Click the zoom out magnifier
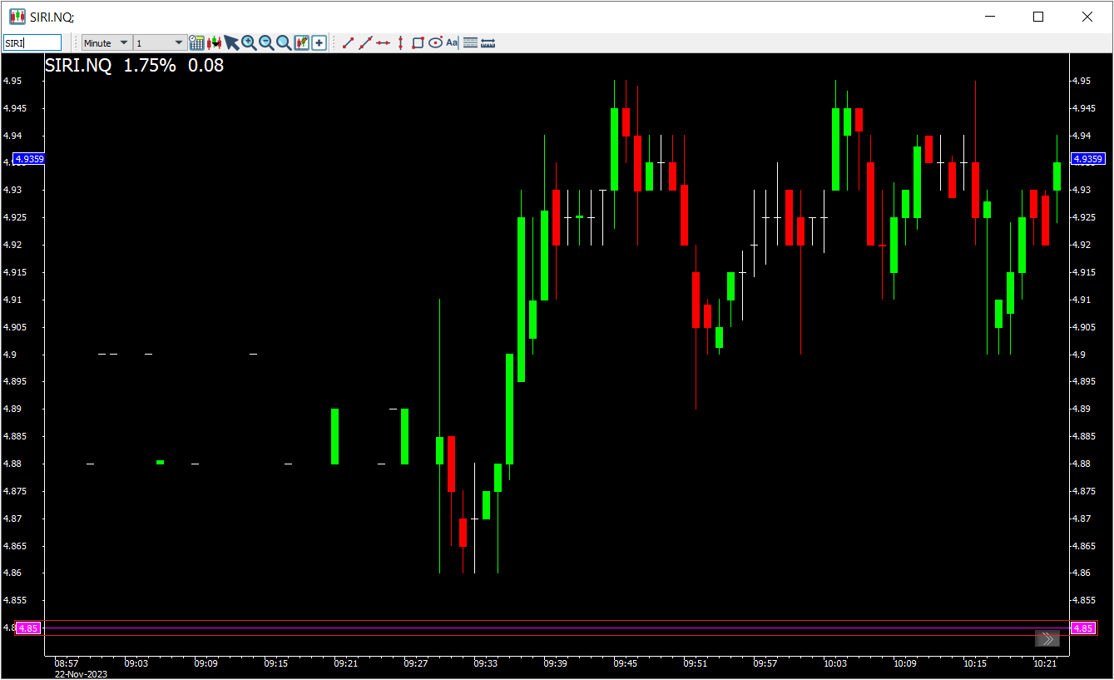The image size is (1114, 680). (x=266, y=42)
